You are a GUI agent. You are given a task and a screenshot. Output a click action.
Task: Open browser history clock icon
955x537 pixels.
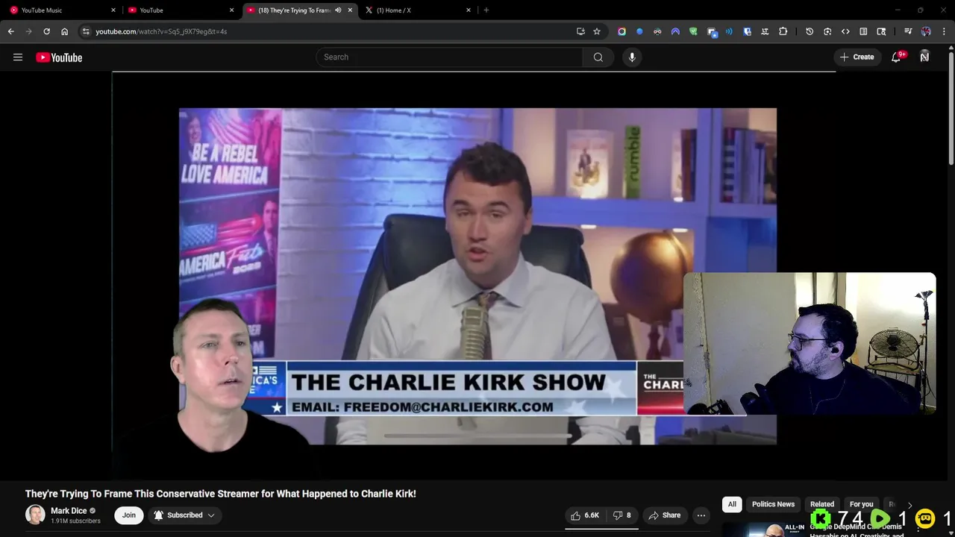click(x=810, y=31)
